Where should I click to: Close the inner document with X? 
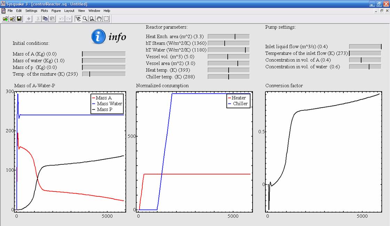387,11
